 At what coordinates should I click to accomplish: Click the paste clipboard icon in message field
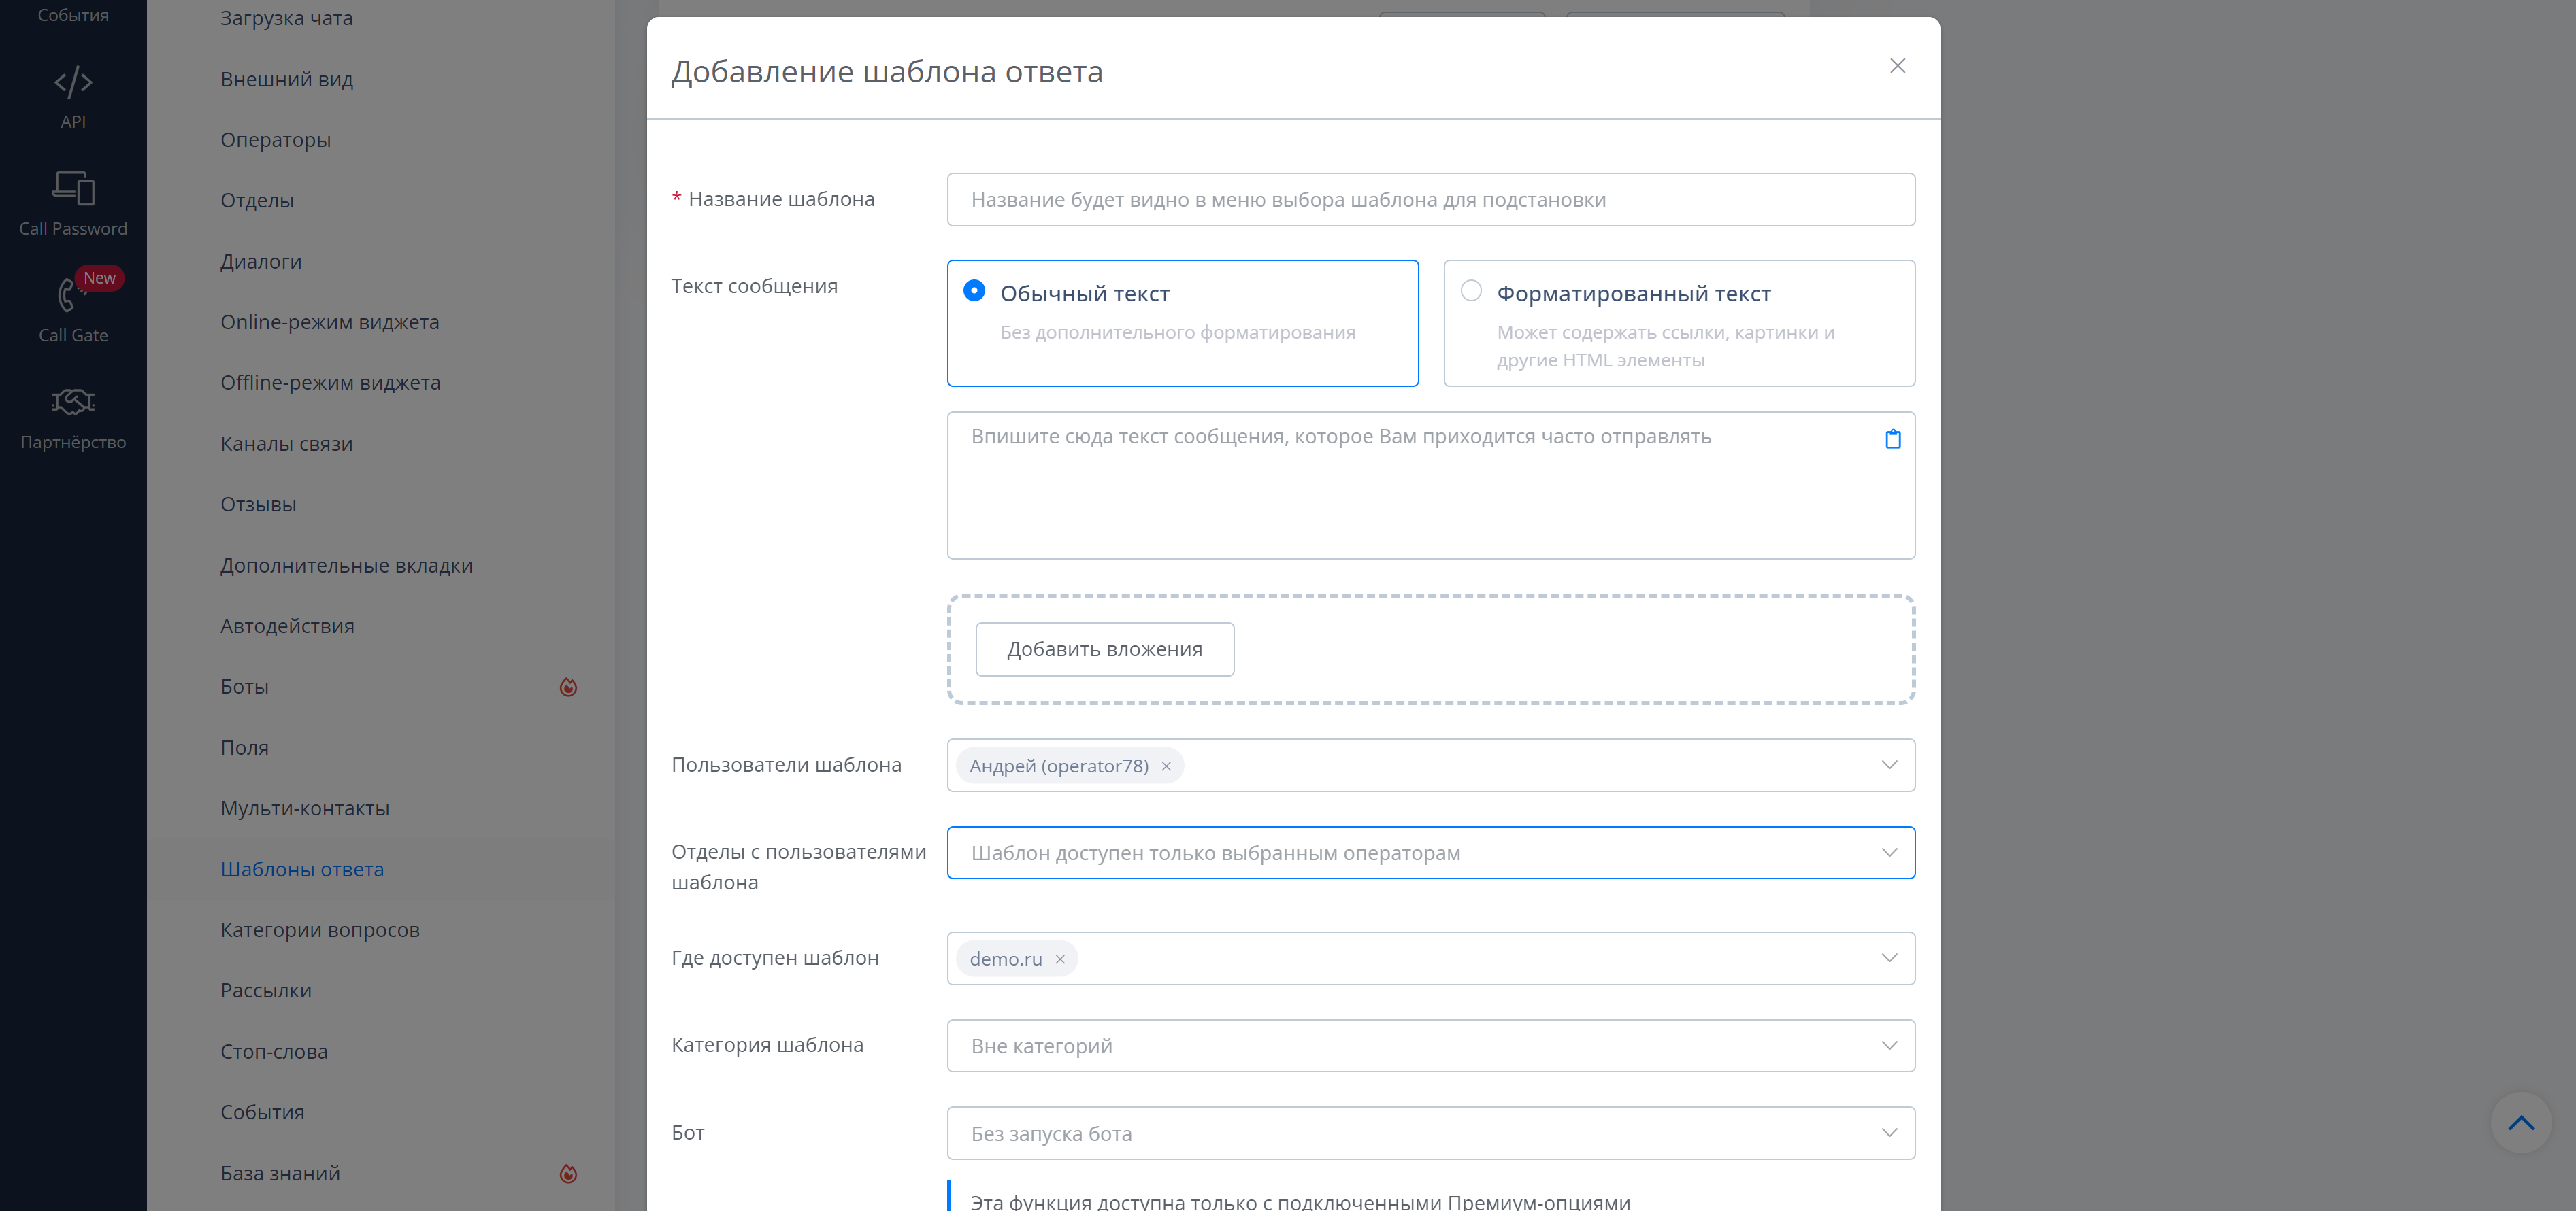pos(1892,439)
